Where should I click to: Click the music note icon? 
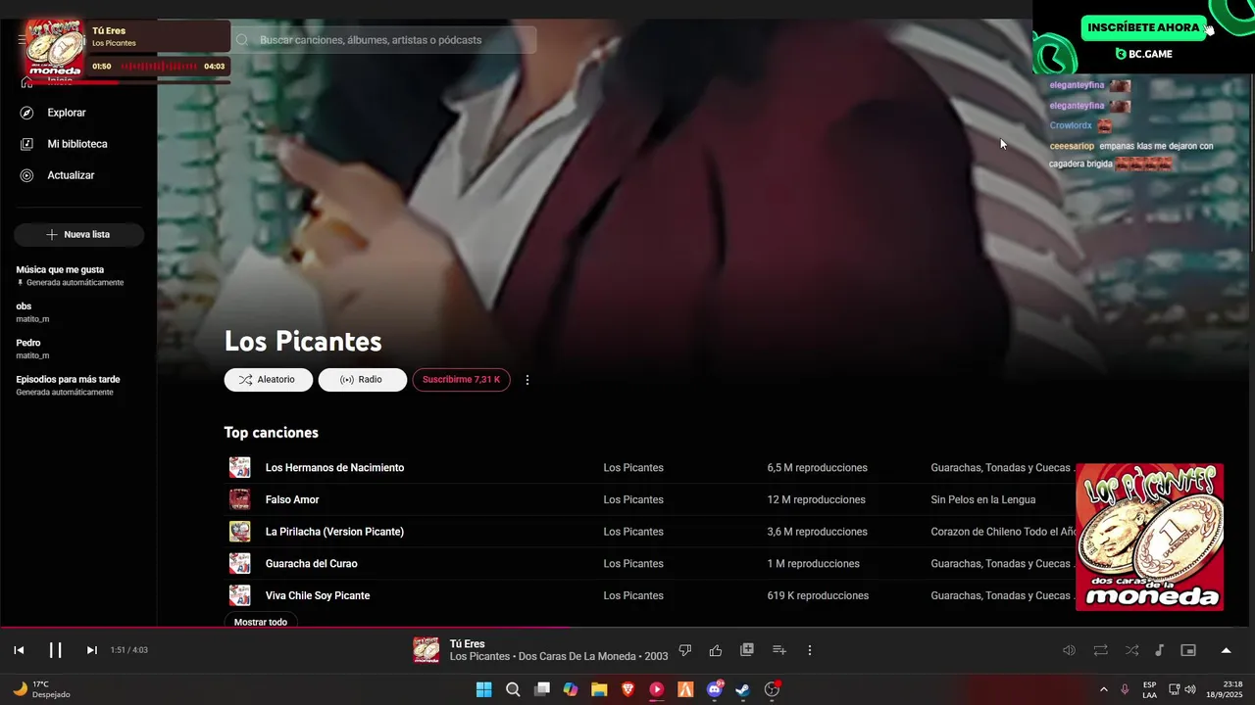1160,650
